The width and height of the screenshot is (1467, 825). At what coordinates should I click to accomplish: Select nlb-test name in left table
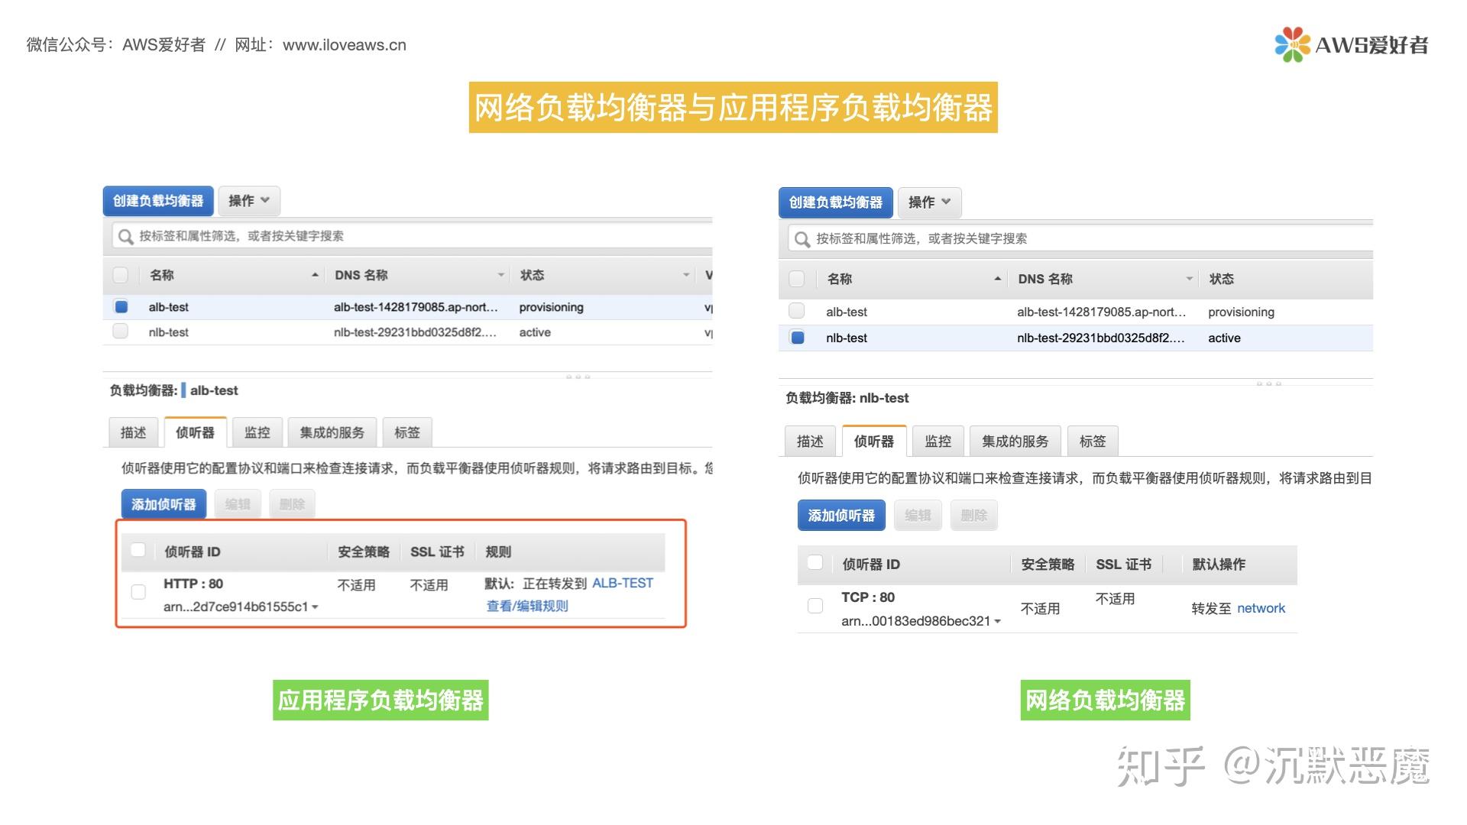[x=168, y=332]
